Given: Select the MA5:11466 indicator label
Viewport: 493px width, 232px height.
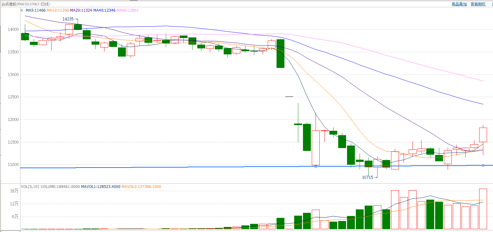Looking at the screenshot, I should click(36, 10).
